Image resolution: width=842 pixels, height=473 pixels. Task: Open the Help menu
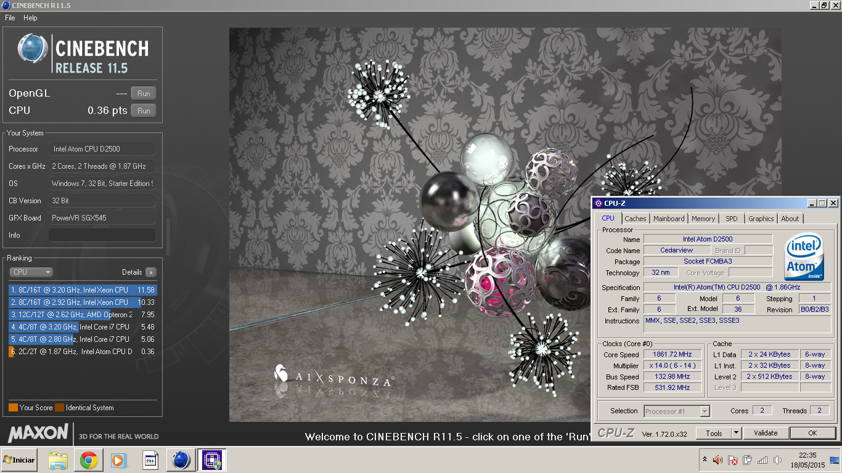[x=30, y=18]
